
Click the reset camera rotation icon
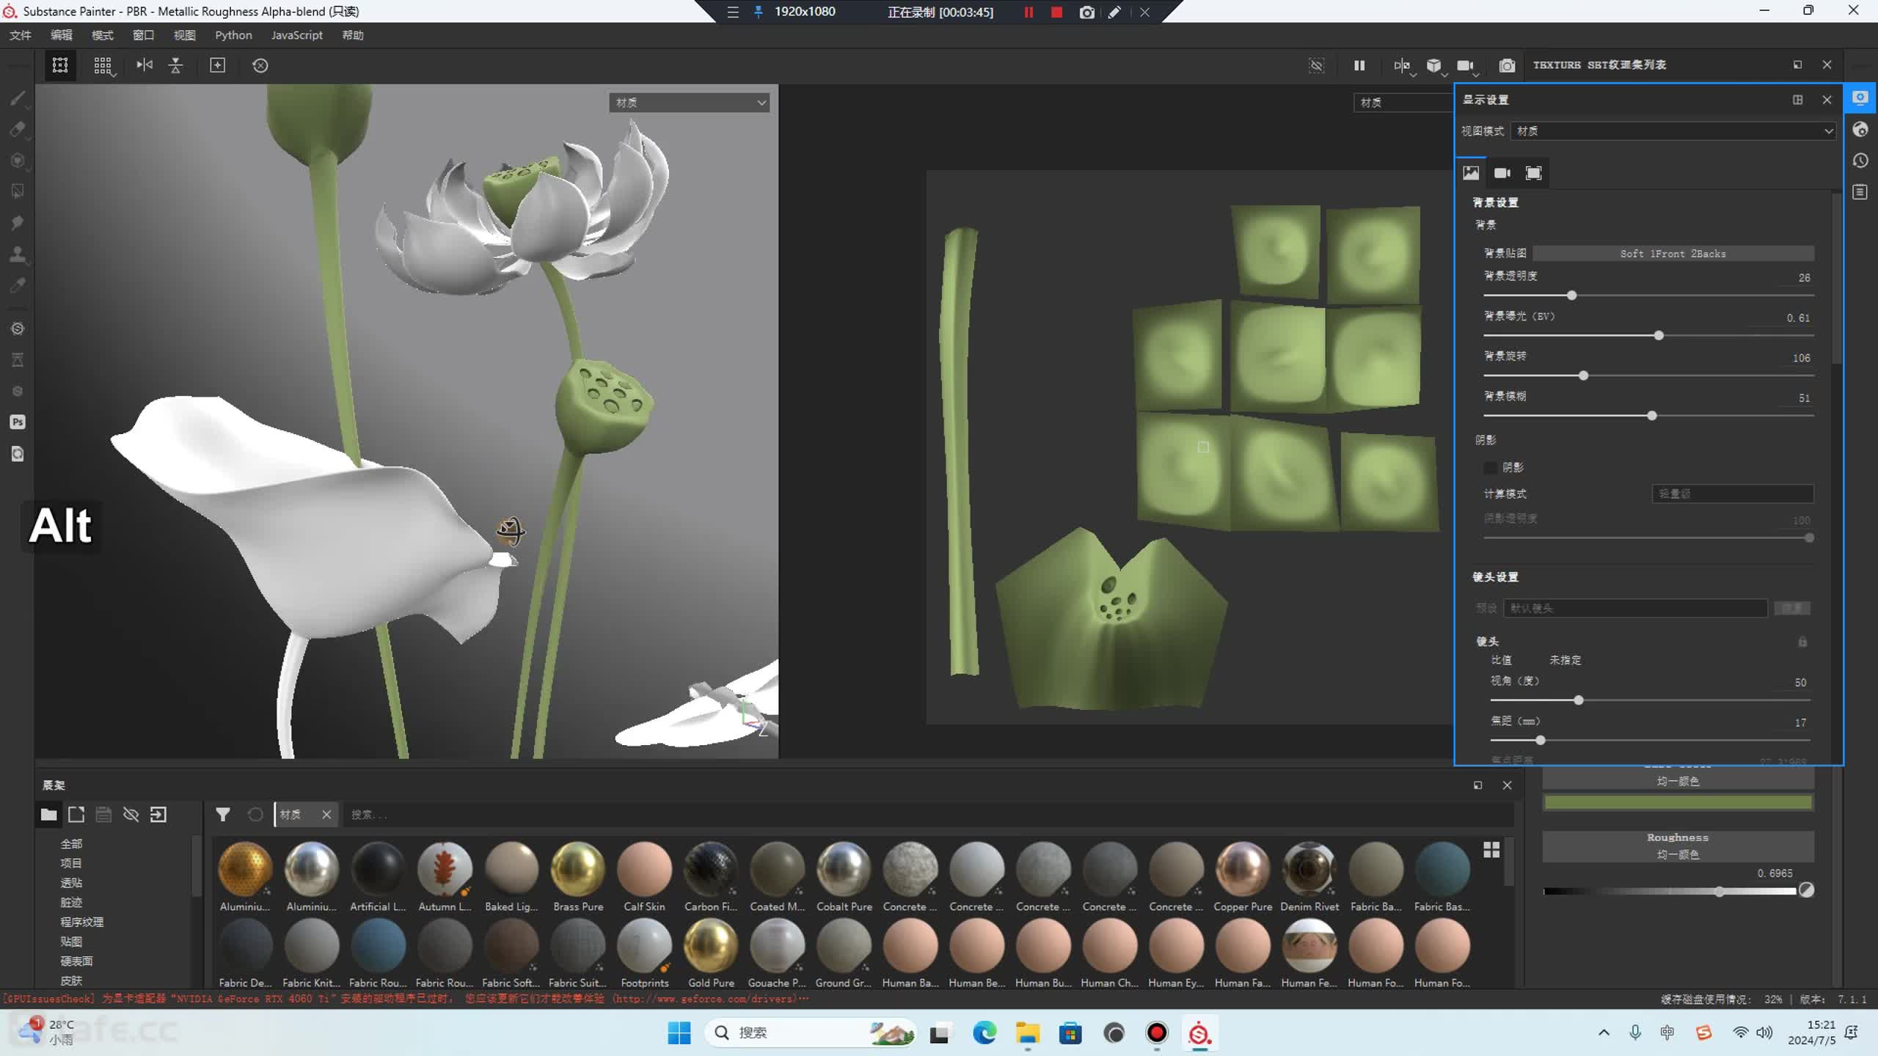click(x=260, y=65)
